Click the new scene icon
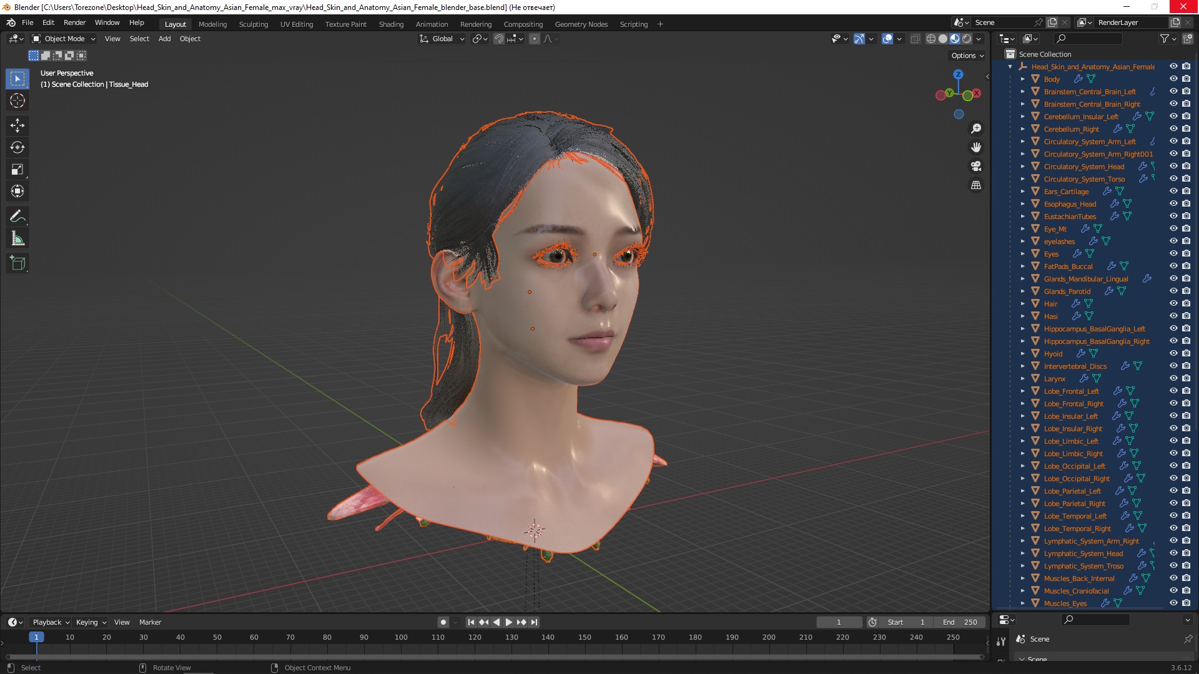The height and width of the screenshot is (674, 1199). [x=1052, y=22]
